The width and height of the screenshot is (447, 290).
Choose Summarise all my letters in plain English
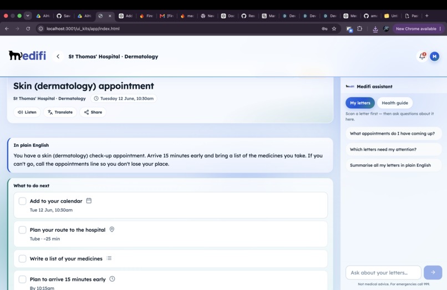[x=393, y=165]
